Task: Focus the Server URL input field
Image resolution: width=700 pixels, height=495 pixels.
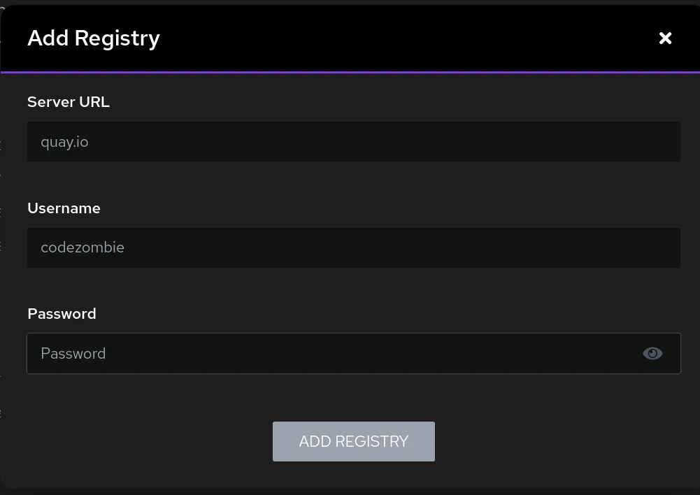Action: (x=353, y=142)
